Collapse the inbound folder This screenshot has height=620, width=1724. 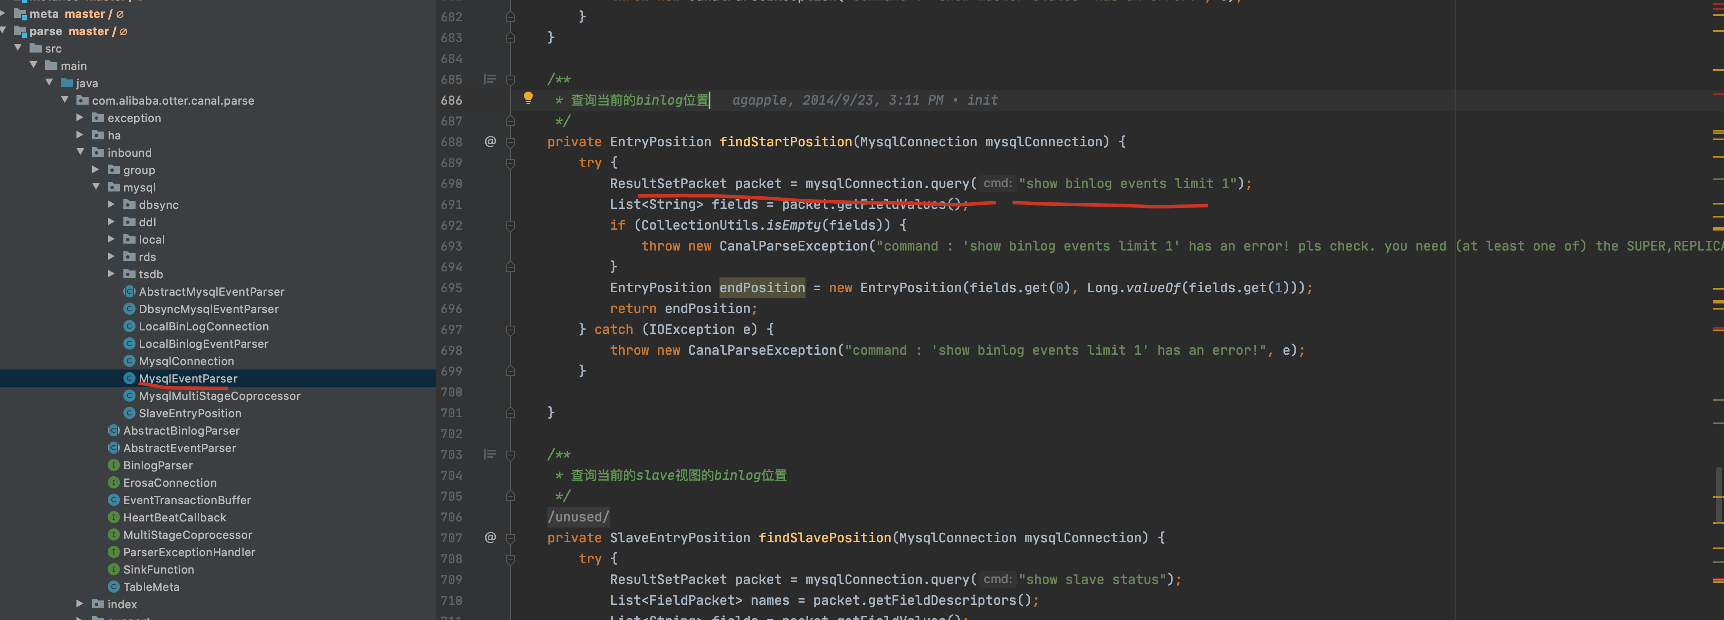(80, 152)
